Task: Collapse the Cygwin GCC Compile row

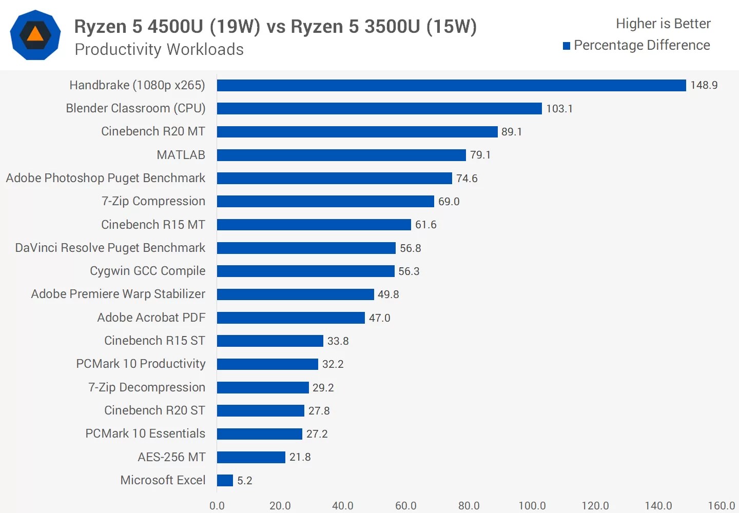Action: click(x=148, y=271)
